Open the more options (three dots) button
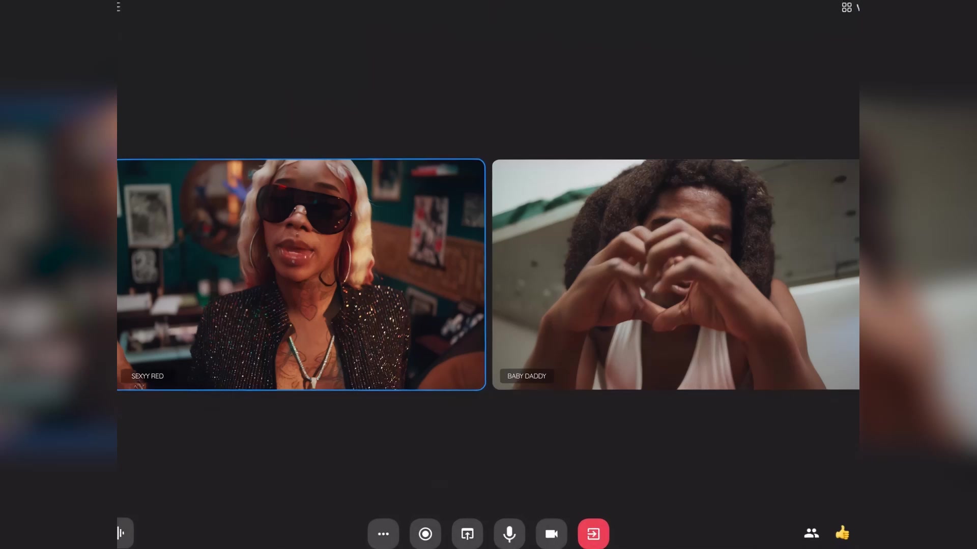This screenshot has height=549, width=977. tap(383, 534)
